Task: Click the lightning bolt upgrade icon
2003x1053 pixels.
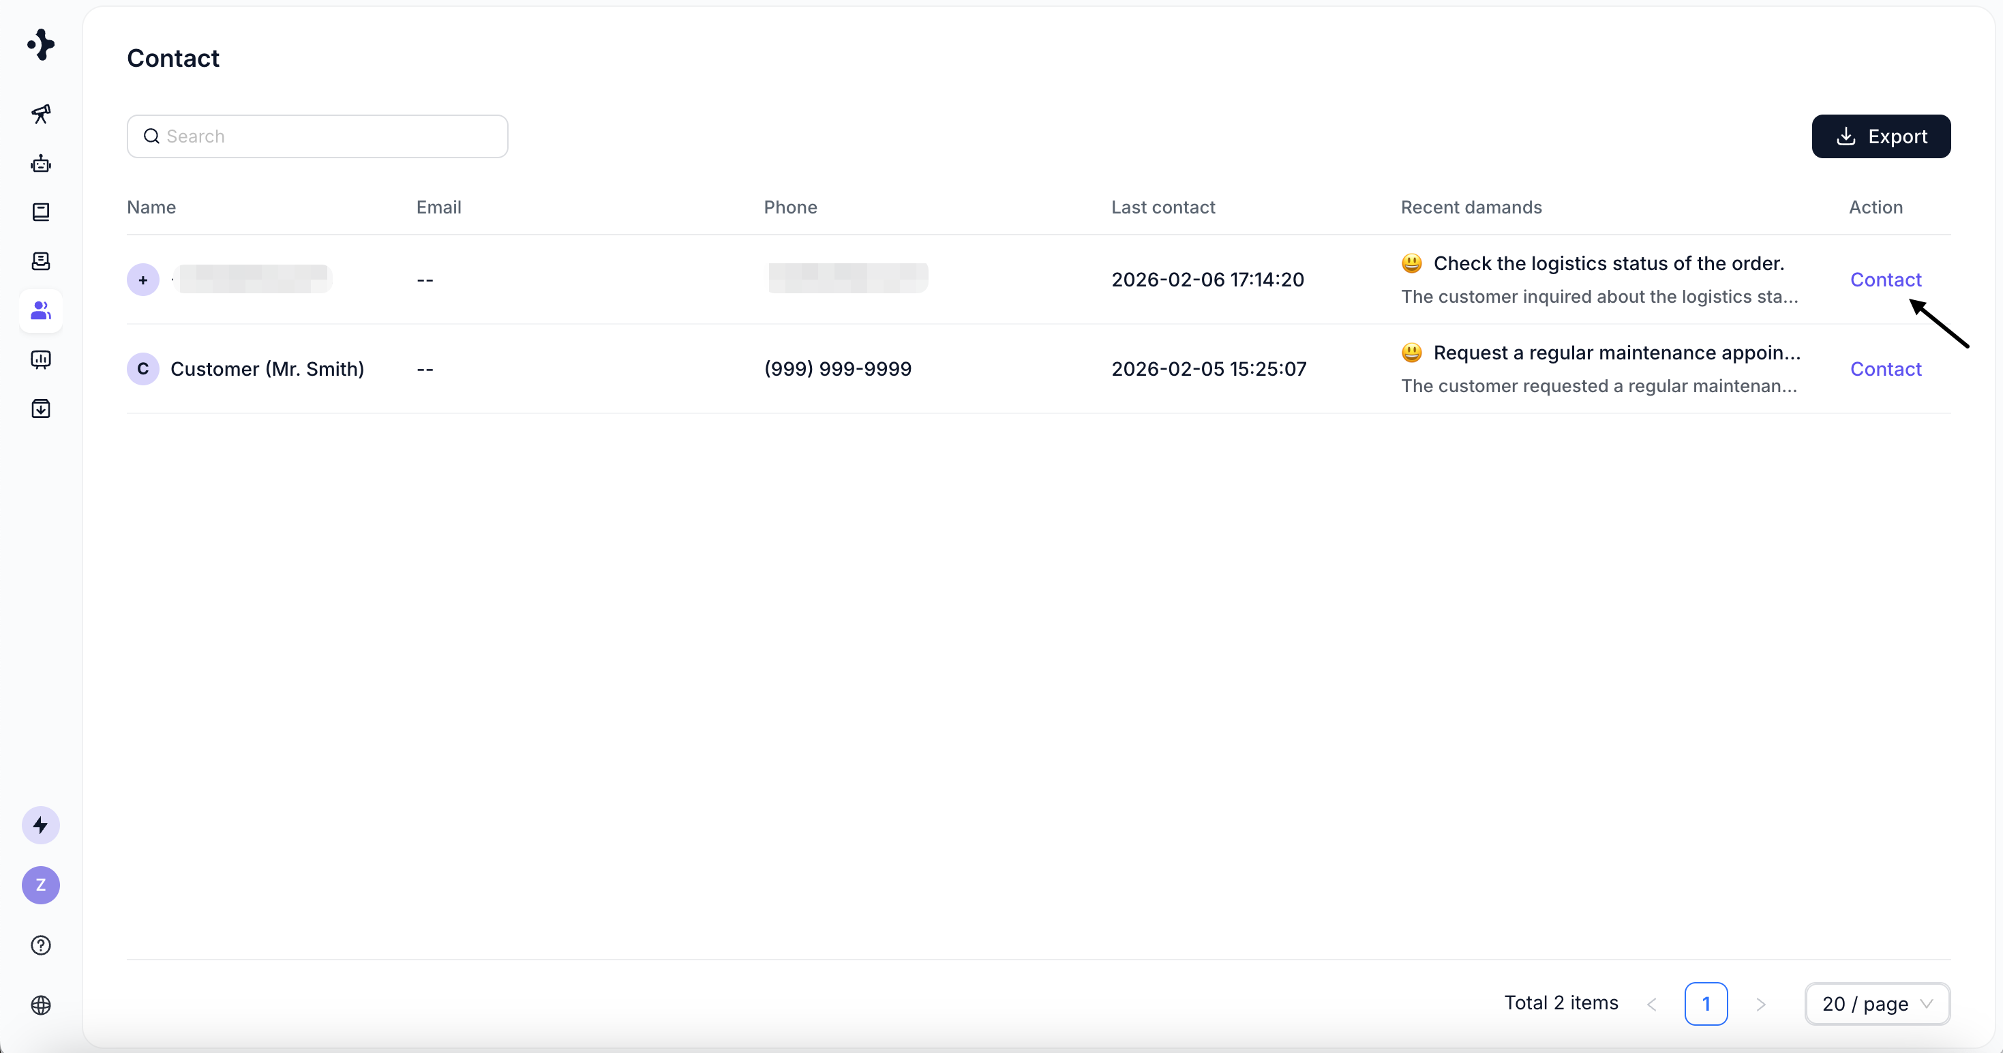Action: tap(40, 825)
